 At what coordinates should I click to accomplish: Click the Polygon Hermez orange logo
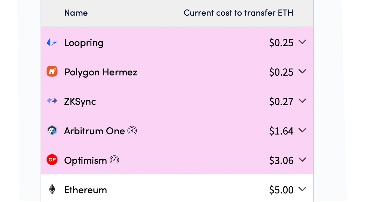point(52,71)
